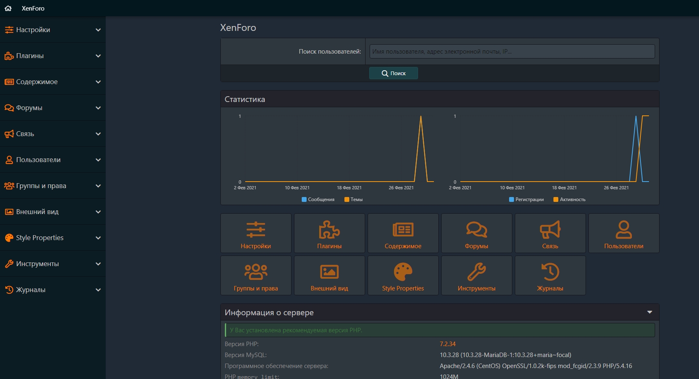The width and height of the screenshot is (699, 379).
Task: Expand the Форумы sidebar chevron
Action: [x=98, y=108]
